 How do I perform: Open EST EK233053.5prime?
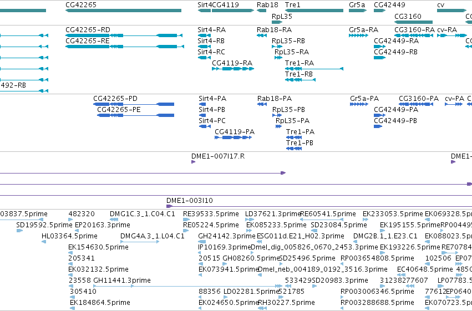393,214
